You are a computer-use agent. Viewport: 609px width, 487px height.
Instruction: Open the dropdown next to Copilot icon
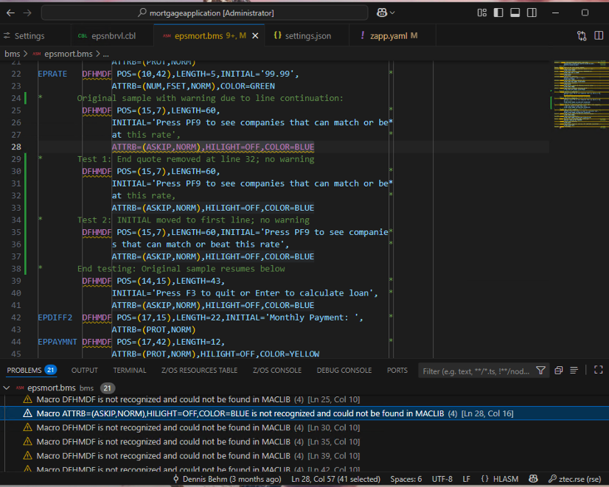[392, 13]
